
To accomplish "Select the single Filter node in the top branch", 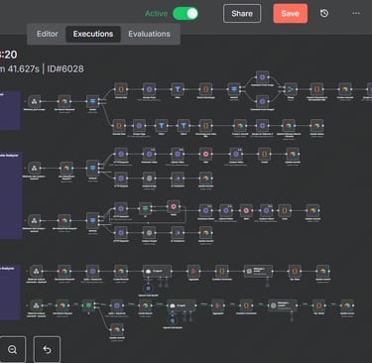I will [178, 89].
